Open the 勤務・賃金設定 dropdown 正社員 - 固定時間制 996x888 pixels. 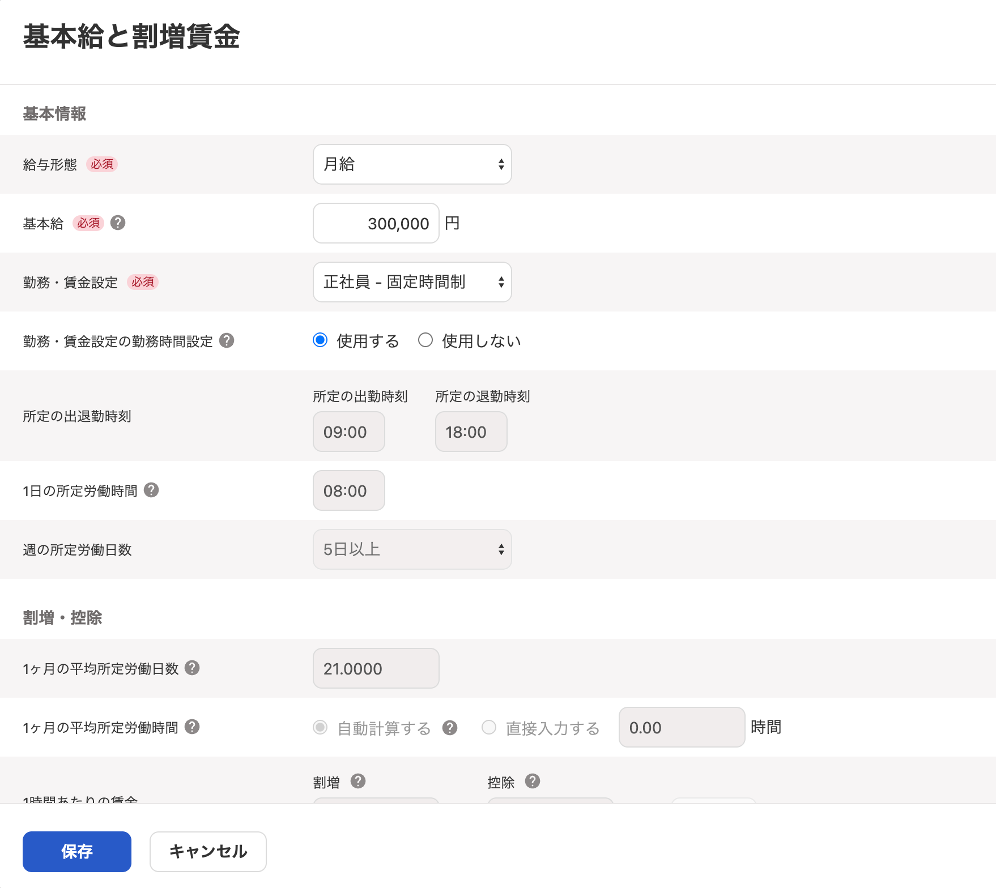(412, 282)
